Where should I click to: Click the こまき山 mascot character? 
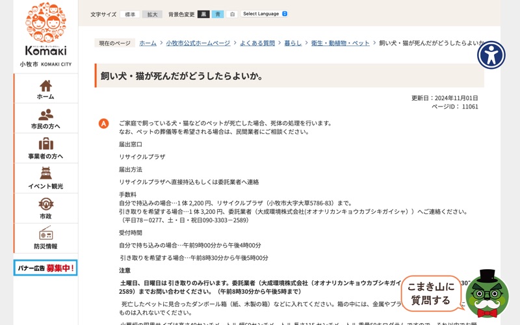click(486, 294)
